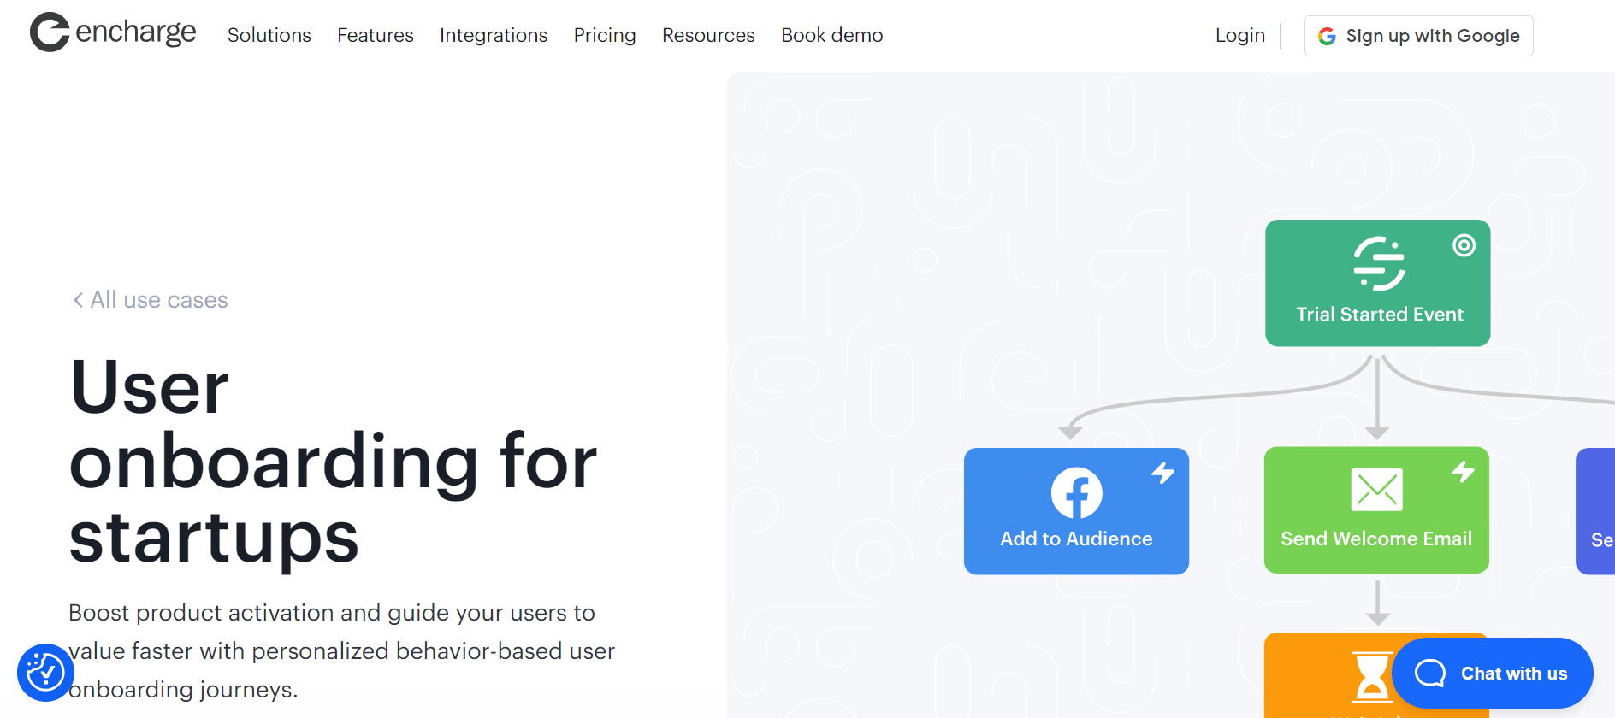The width and height of the screenshot is (1615, 718).
Task: Open the cookie preferences icon
Action: click(x=45, y=673)
